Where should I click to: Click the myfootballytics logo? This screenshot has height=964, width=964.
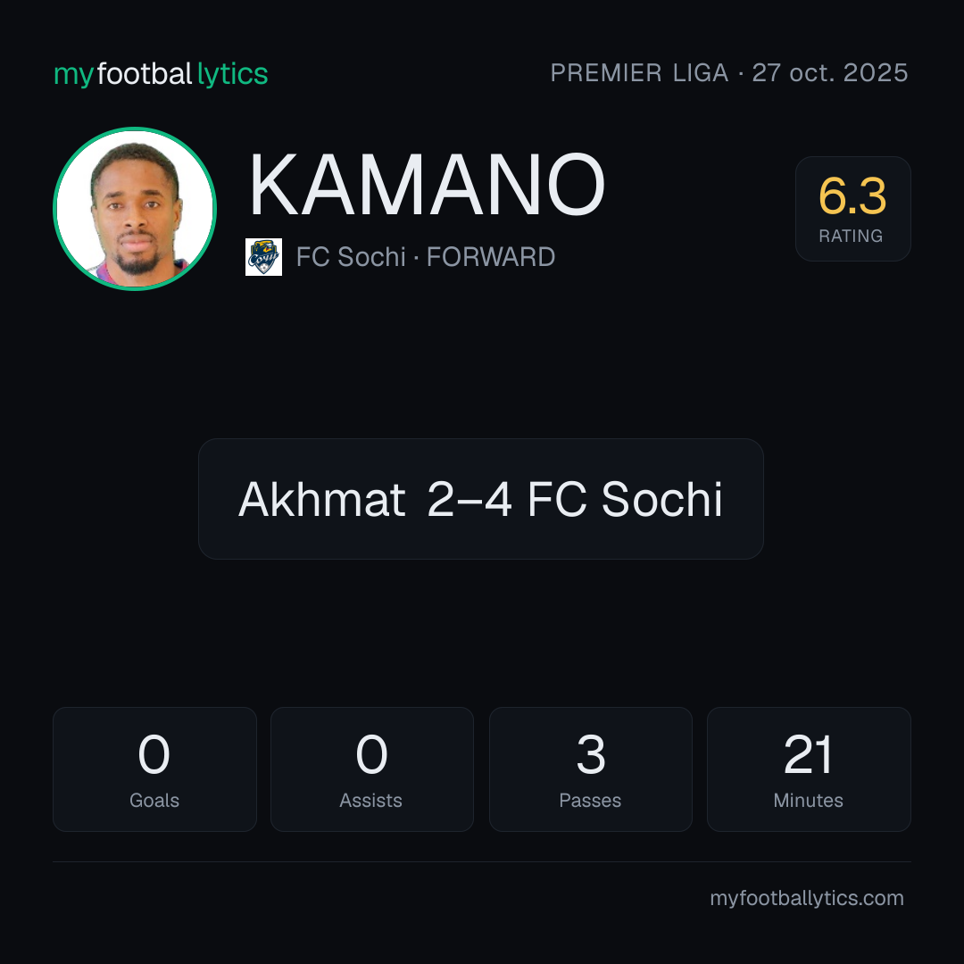point(161,74)
